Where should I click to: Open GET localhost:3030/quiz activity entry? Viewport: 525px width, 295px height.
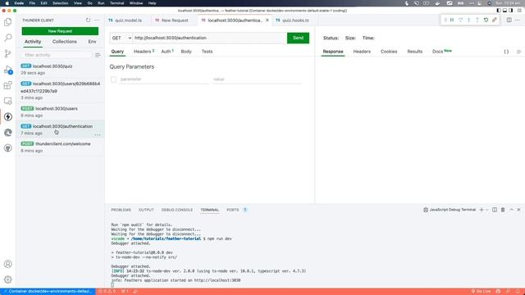coord(60,69)
